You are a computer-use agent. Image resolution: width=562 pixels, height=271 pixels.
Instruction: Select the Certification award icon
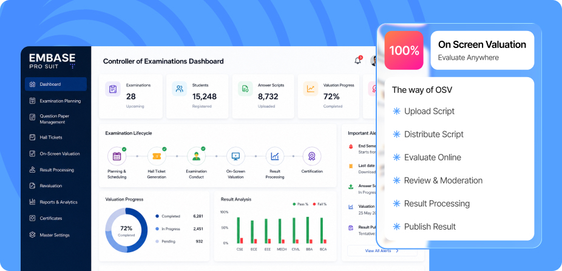(312, 156)
